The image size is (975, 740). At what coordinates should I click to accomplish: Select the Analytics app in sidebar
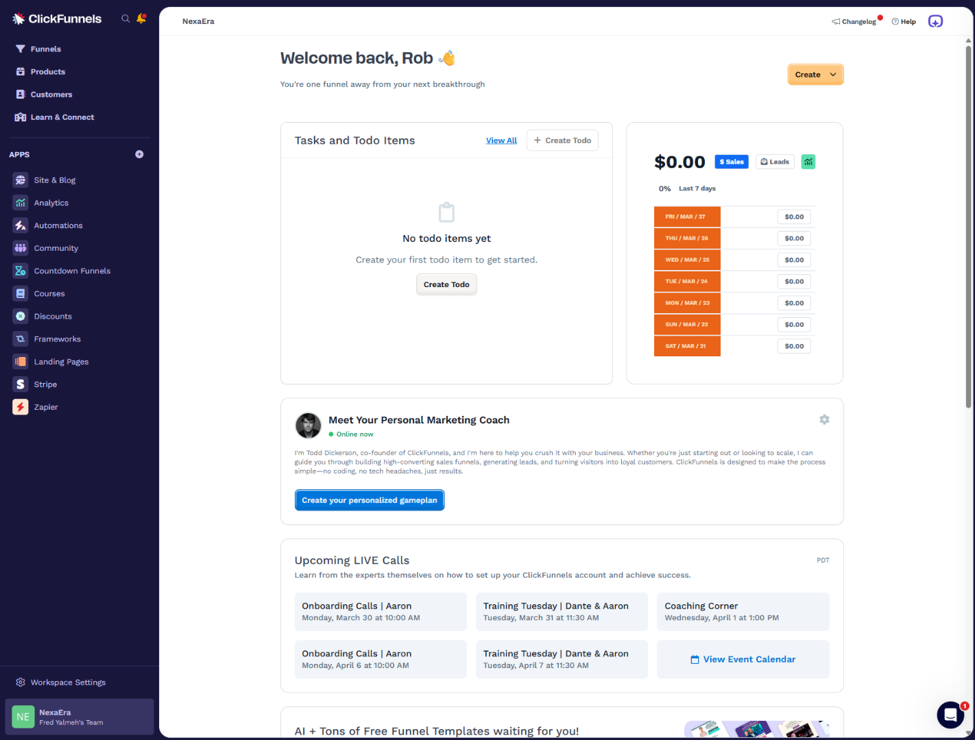coord(51,202)
